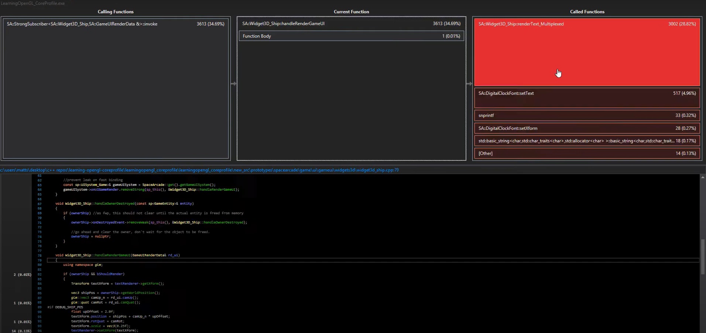
Task: Click the Current Function column heading
Action: pyautogui.click(x=351, y=12)
